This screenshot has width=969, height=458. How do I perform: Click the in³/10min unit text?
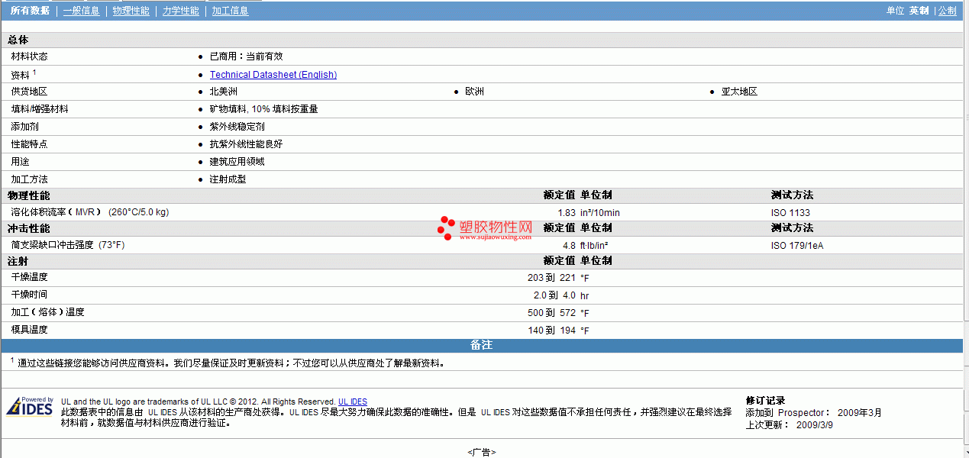pyautogui.click(x=600, y=213)
